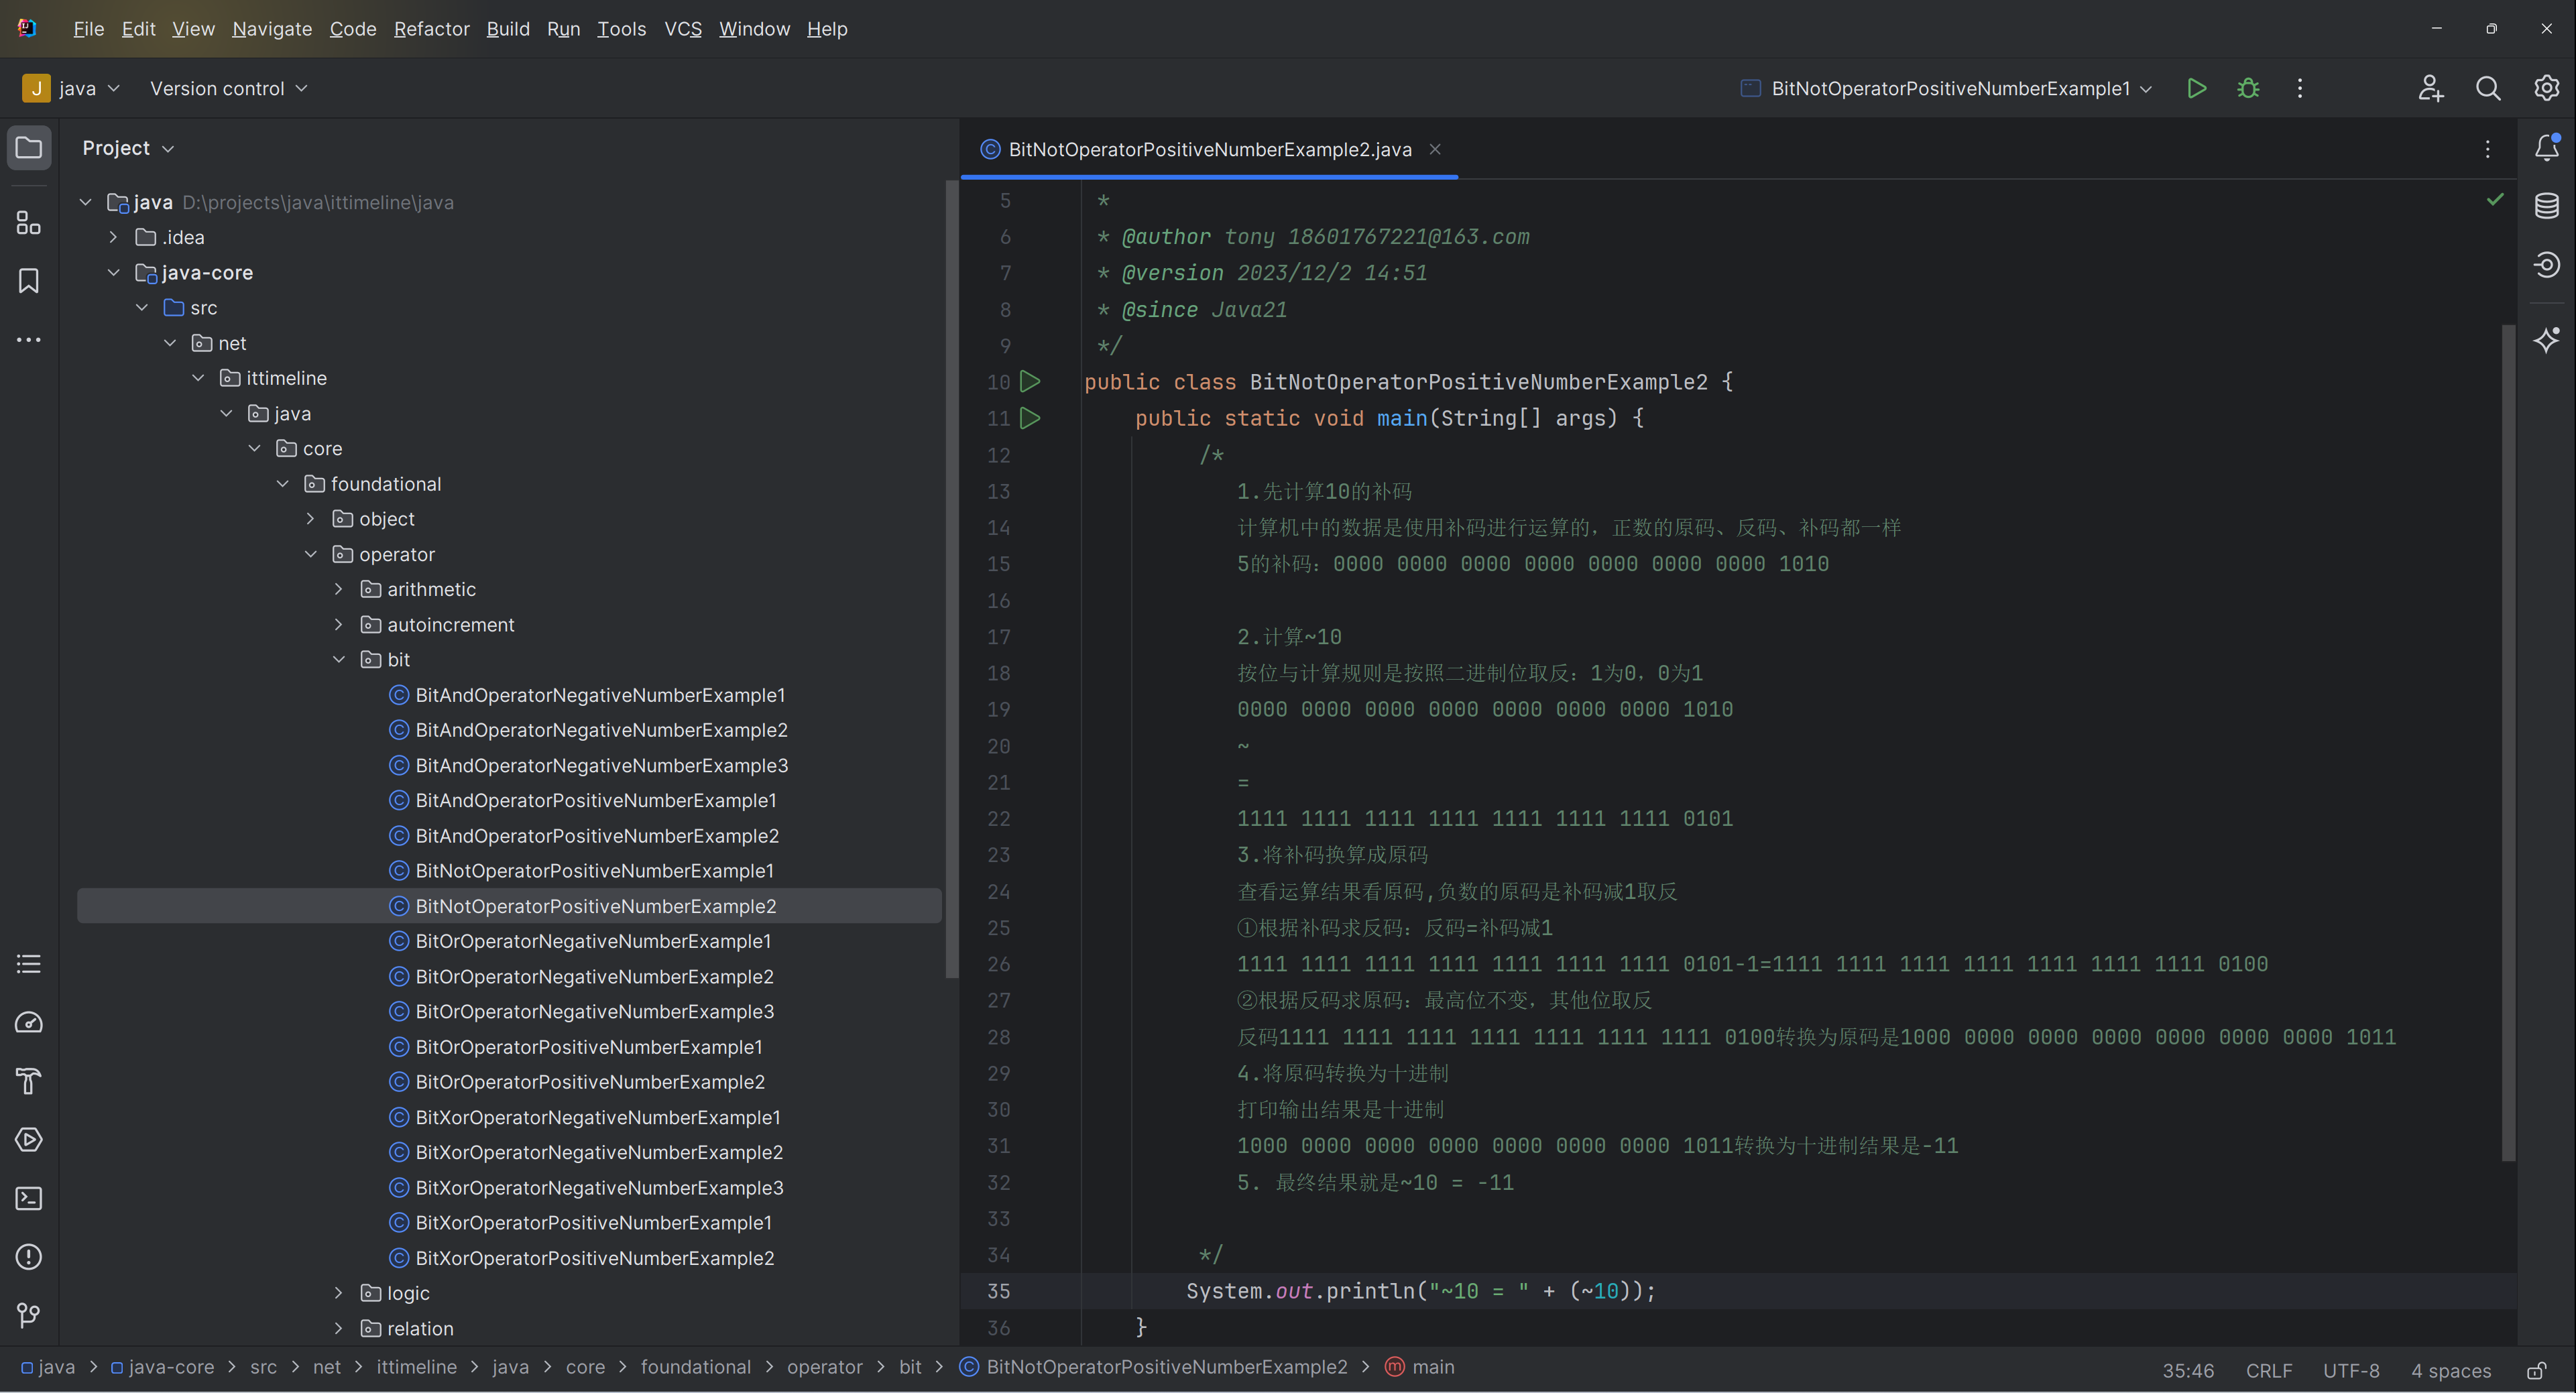This screenshot has height=1393, width=2576.
Task: Expand the object package
Action: click(310, 519)
